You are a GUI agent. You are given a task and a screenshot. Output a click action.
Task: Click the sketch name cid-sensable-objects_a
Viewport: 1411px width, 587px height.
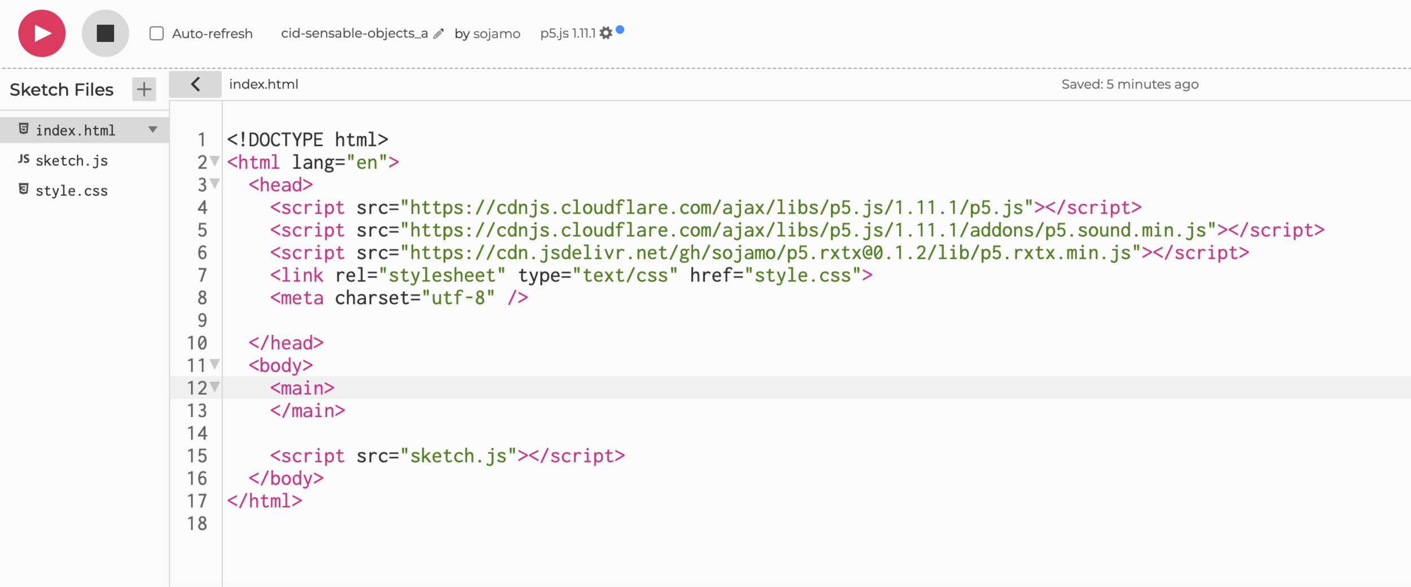[x=354, y=33]
